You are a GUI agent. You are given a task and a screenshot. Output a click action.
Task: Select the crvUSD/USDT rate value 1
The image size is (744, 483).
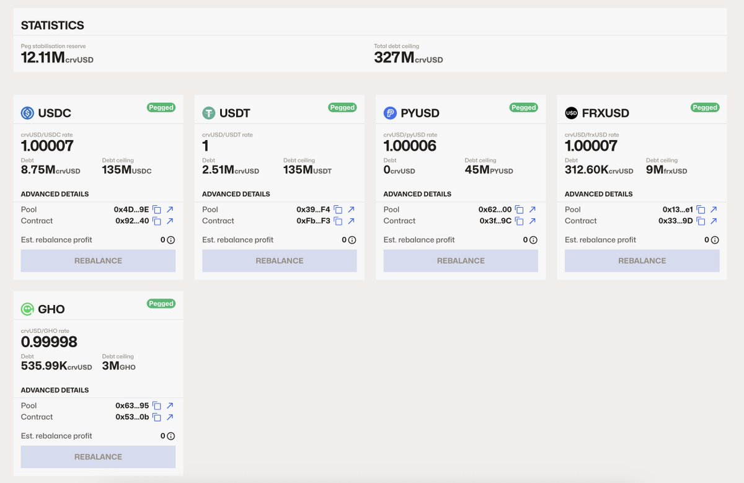[x=205, y=146]
